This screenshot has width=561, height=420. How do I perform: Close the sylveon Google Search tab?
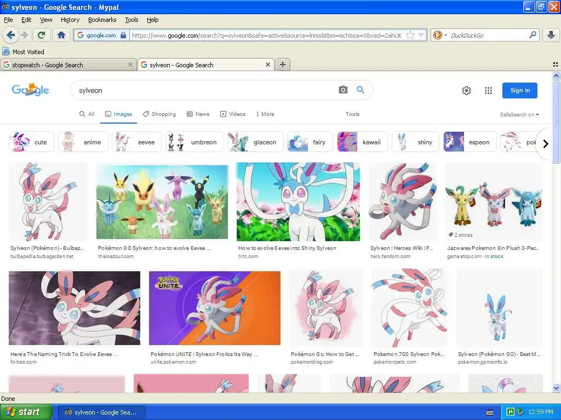tap(267, 65)
